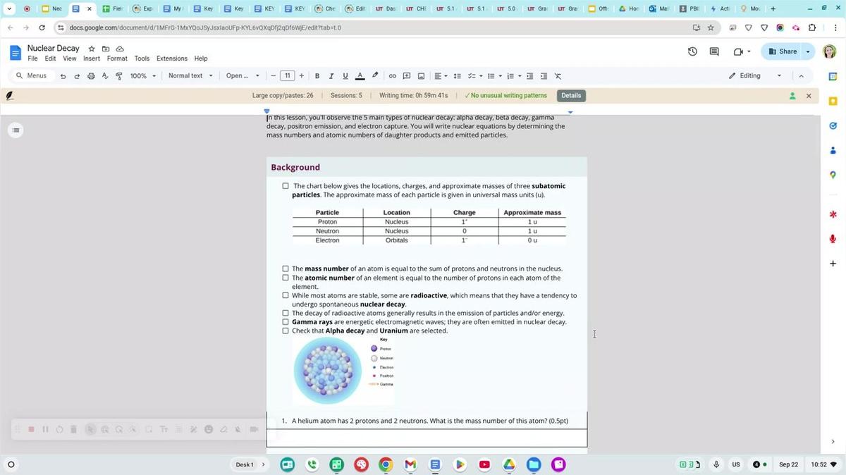Star the Nuclear Decay document
This screenshot has height=475, width=846.
click(x=92, y=49)
